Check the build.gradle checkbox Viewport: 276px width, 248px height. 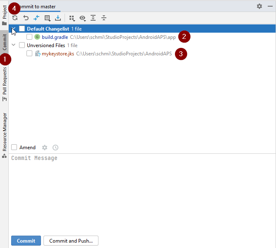point(29,37)
